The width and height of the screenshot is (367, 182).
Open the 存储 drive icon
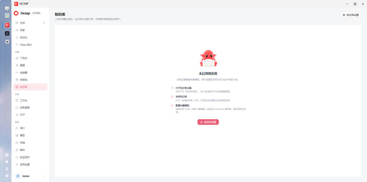(17, 143)
